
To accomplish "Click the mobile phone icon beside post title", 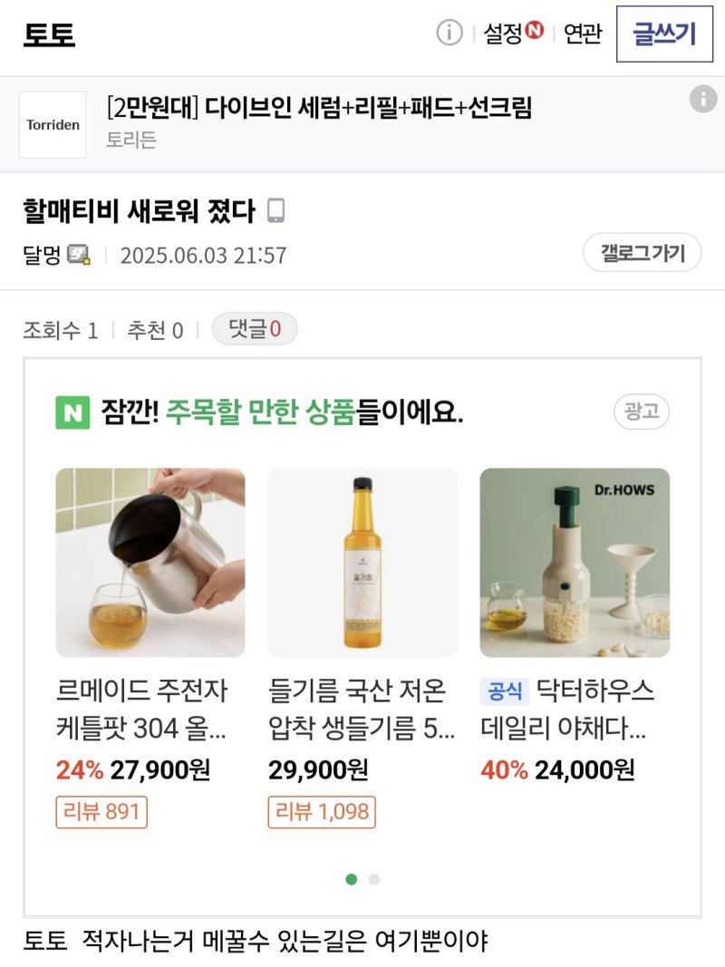I will pyautogui.click(x=276, y=211).
